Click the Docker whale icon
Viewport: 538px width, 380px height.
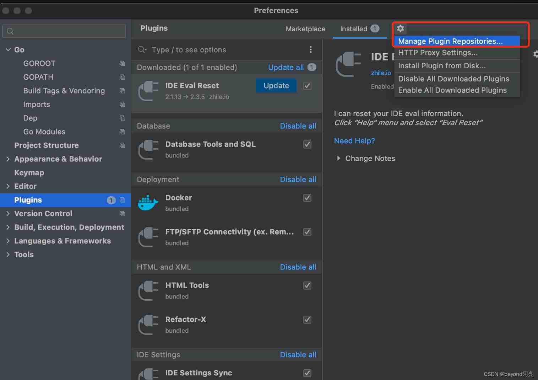(148, 203)
